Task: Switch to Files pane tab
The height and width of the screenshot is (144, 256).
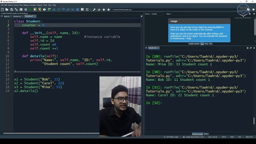Action: (x=211, y=44)
